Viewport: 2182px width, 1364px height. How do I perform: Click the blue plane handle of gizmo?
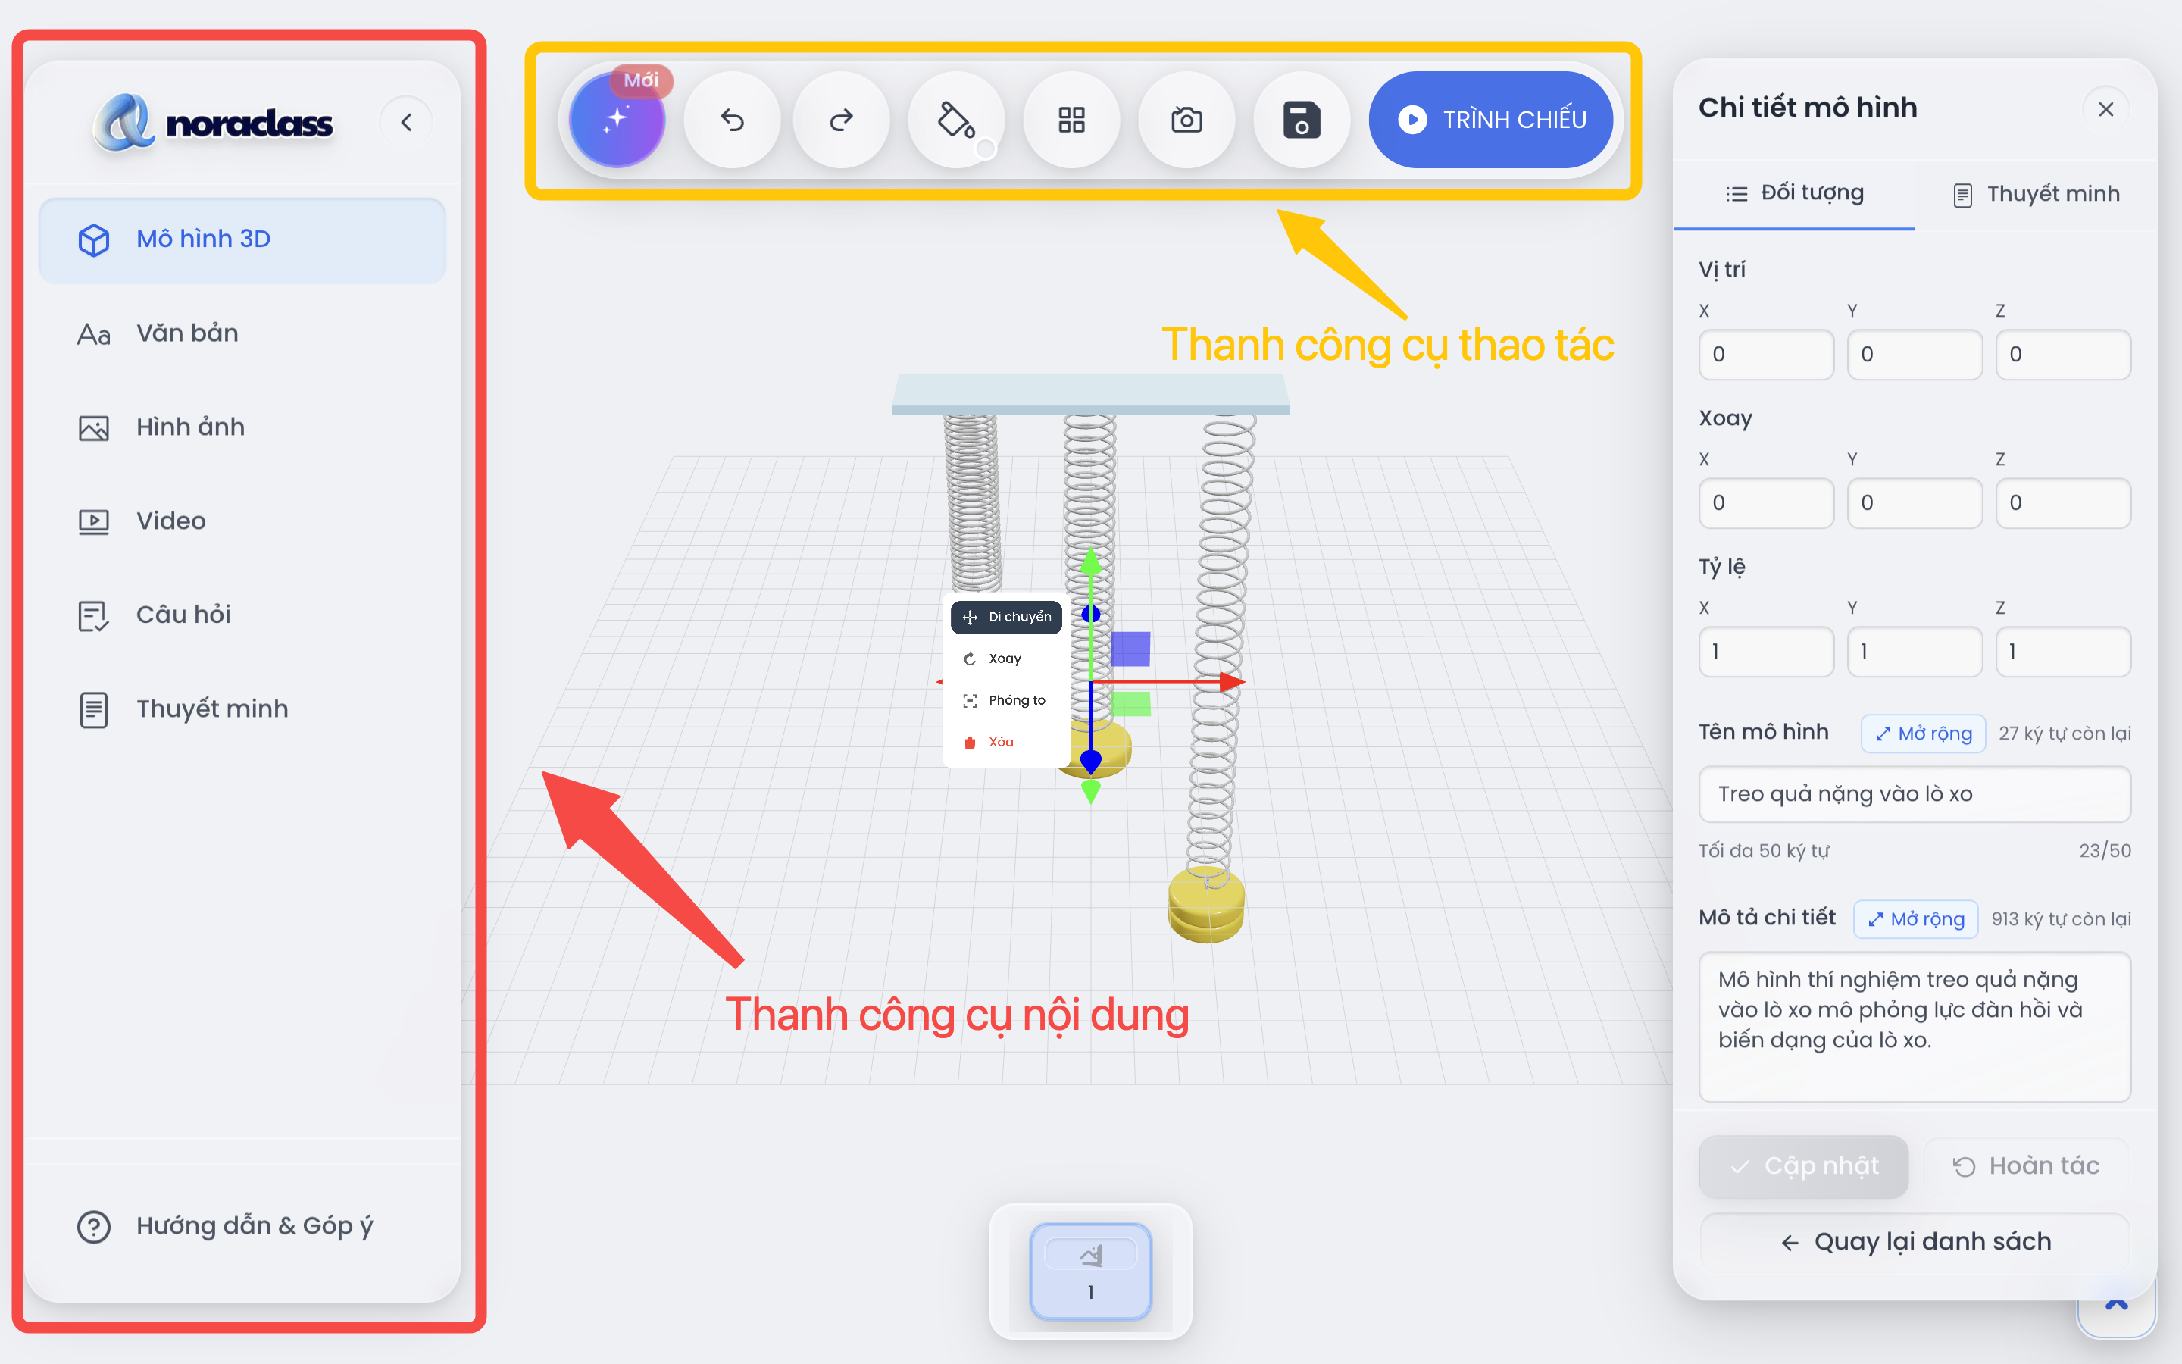coord(1130,649)
